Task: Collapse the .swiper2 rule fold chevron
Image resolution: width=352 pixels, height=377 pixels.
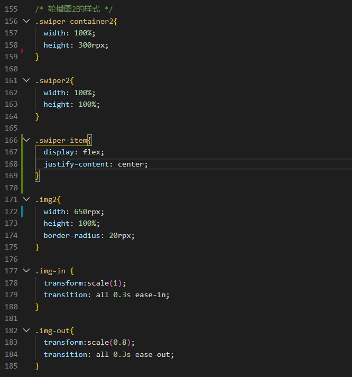Action: pos(26,80)
